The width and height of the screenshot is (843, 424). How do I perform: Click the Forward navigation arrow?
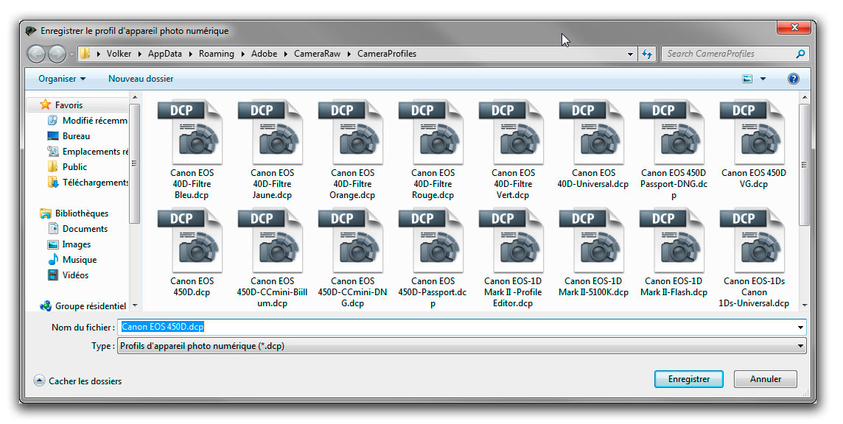pos(57,54)
